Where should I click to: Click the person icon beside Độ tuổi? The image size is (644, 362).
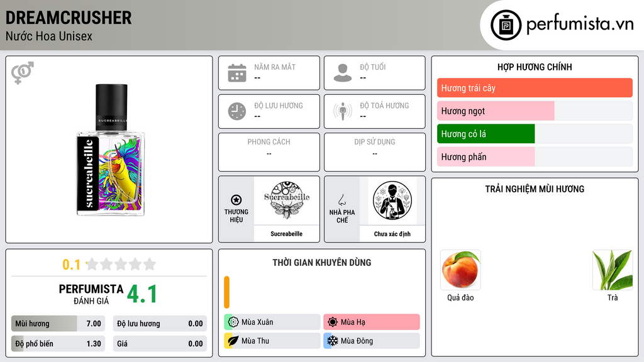(343, 73)
